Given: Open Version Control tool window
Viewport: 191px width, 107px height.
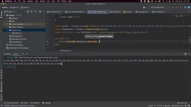Looking at the screenshot, I should tap(11, 103).
